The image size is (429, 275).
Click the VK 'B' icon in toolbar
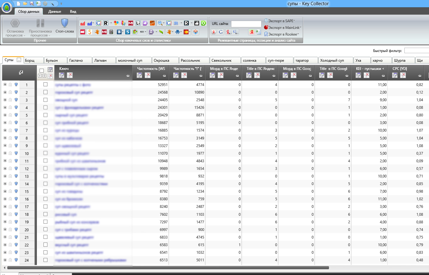tap(119, 32)
